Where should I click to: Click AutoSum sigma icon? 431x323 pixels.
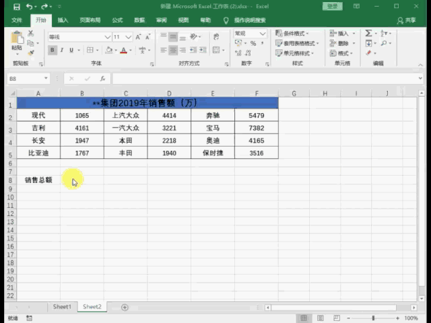coord(368,33)
